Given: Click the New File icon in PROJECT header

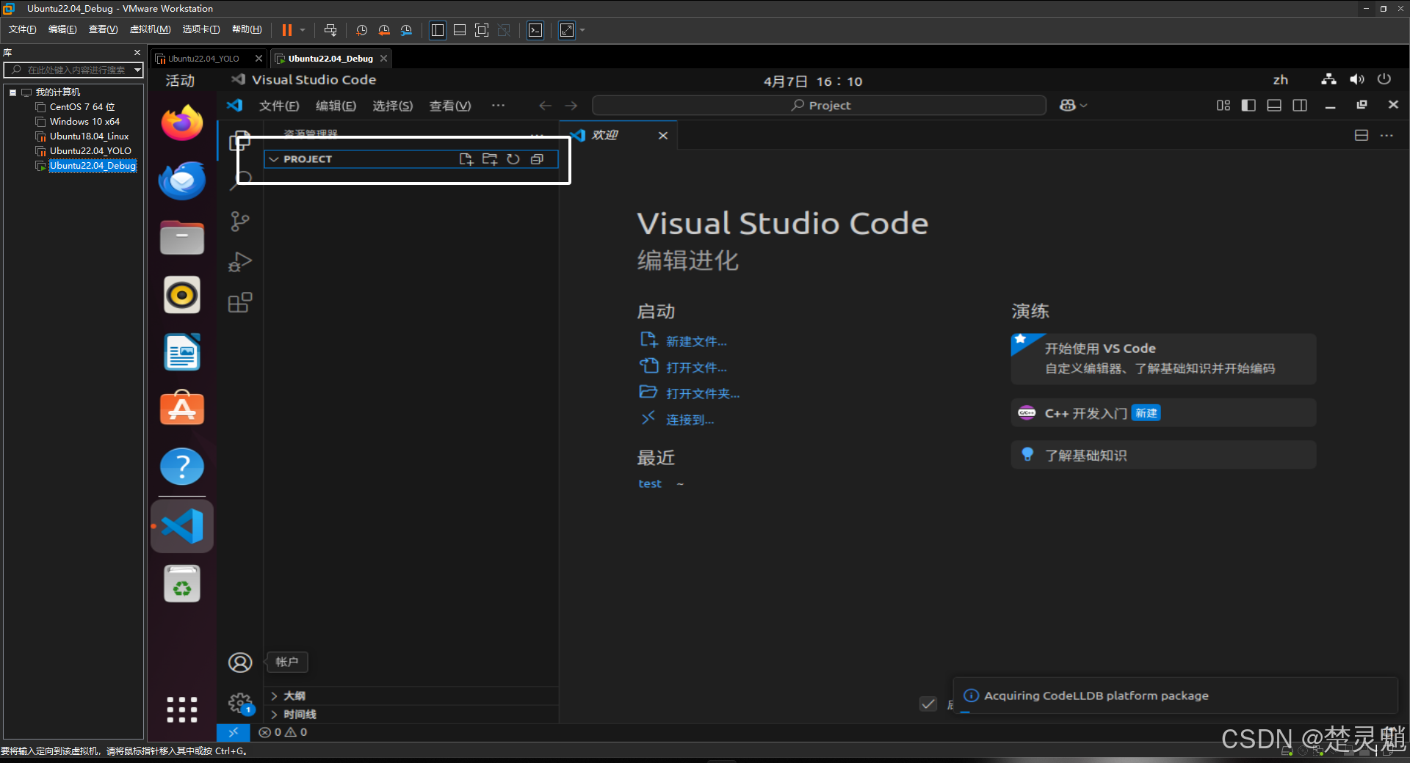Looking at the screenshot, I should pyautogui.click(x=466, y=159).
